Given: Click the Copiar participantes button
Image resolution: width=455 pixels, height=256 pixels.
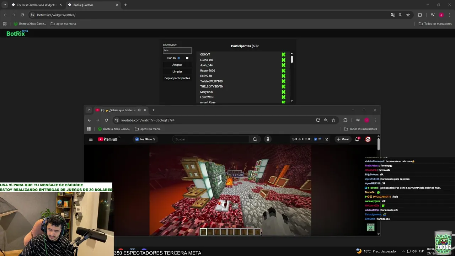Looking at the screenshot, I should tap(177, 78).
